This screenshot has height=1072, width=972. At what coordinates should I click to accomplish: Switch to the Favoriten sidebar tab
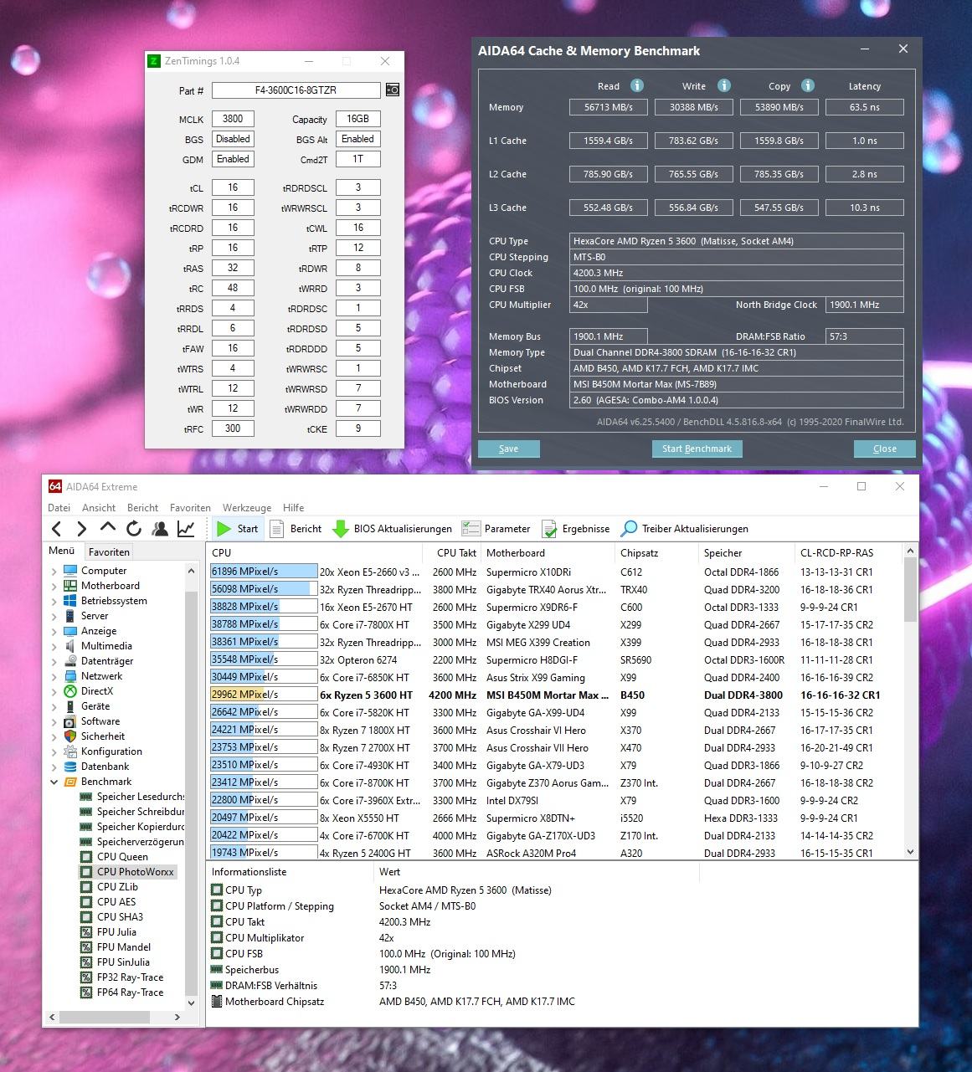[x=109, y=551]
